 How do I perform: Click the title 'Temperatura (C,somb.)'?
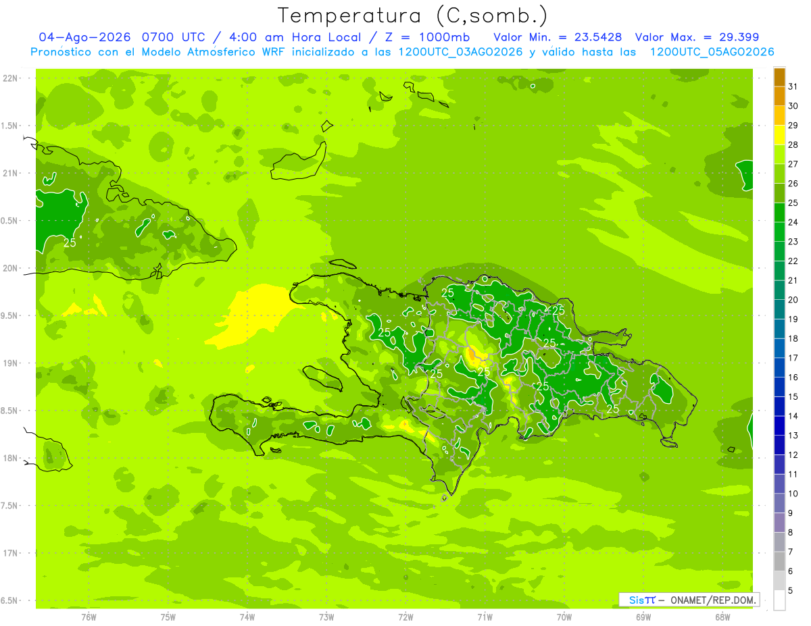click(x=413, y=16)
